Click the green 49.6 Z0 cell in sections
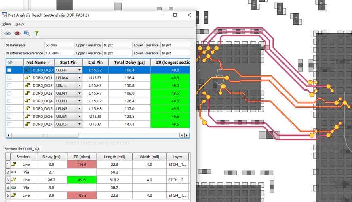Viewport: 352px width, 202px height. 82,180
